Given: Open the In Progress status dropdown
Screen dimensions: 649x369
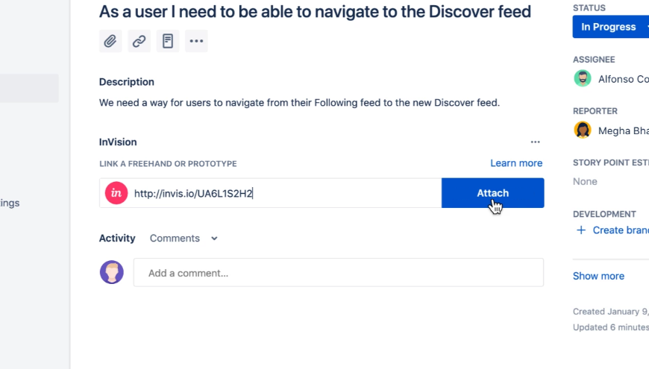Looking at the screenshot, I should [x=610, y=27].
